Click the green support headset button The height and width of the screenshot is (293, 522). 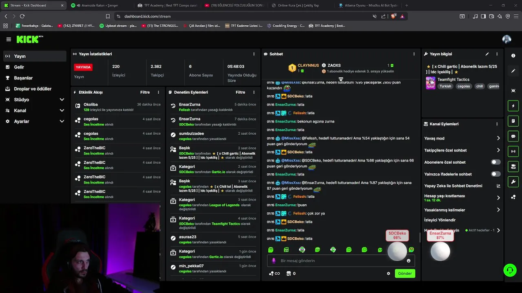coord(509,269)
